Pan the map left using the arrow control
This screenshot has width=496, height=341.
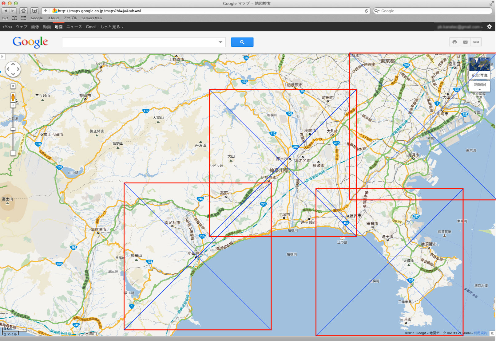pos(8,69)
